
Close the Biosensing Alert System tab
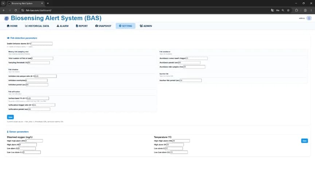tap(42, 3)
